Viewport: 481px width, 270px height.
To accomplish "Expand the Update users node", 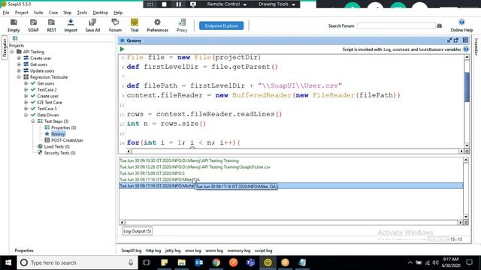I will 19,70.
